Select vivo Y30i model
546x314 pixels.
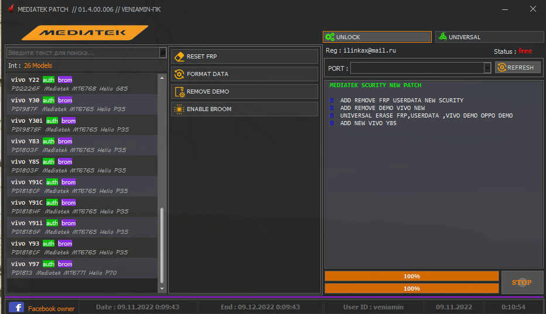coord(82,125)
